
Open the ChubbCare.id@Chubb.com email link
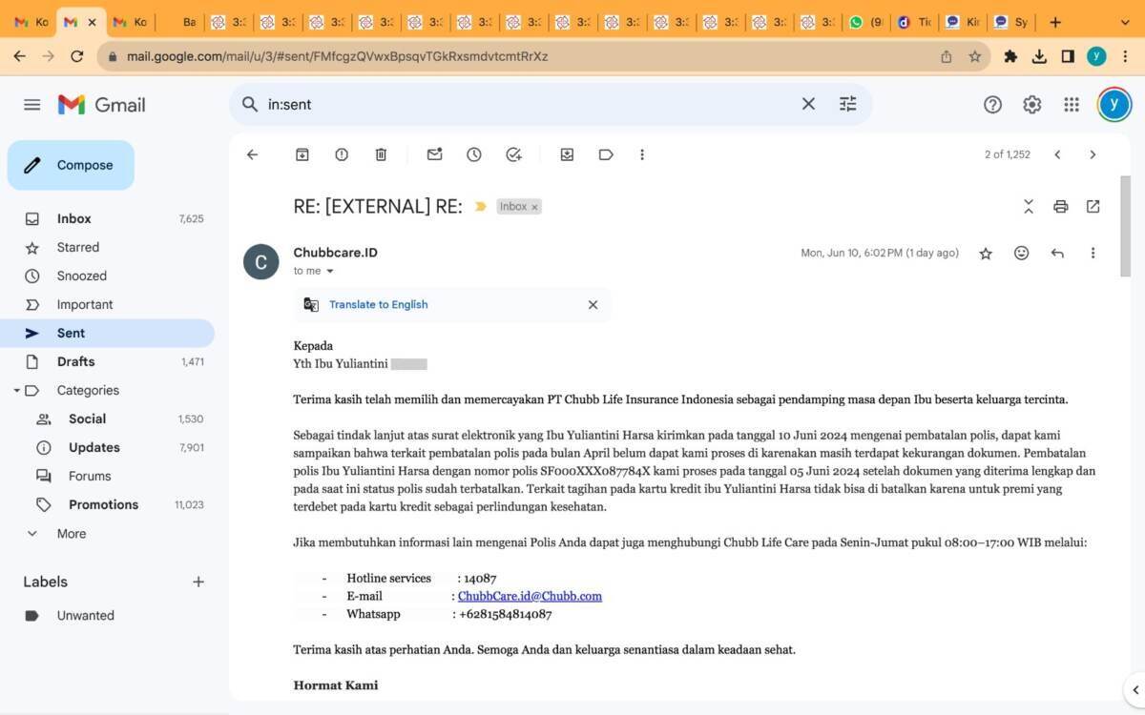(x=530, y=597)
